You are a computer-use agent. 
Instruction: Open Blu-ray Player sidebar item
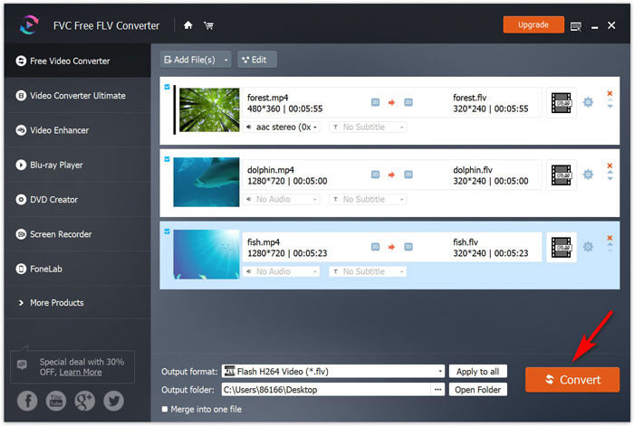tap(77, 166)
